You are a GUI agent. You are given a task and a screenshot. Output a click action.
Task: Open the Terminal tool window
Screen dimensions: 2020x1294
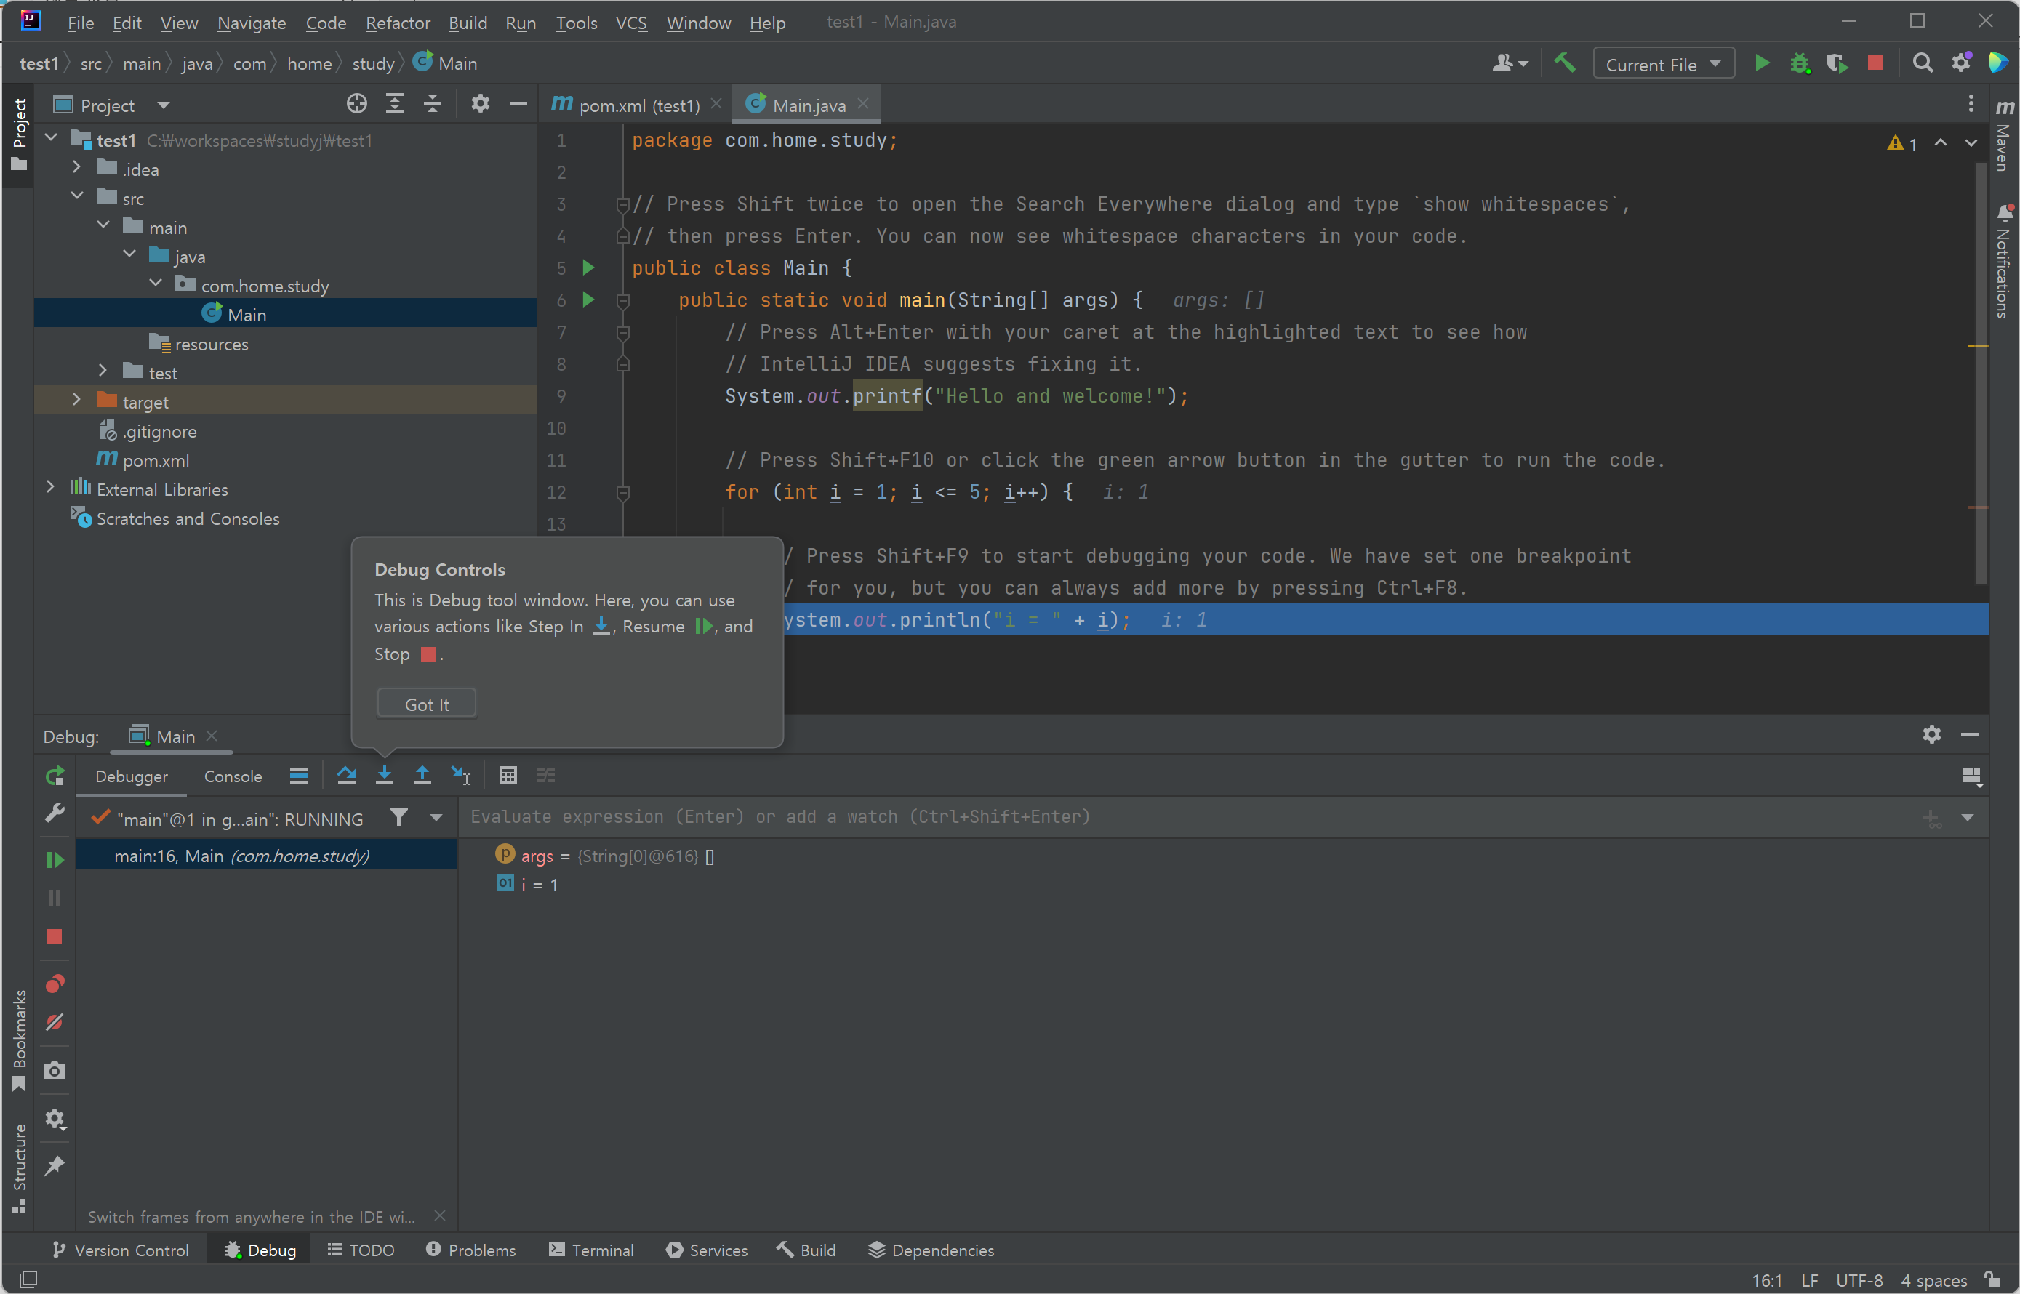(592, 1250)
